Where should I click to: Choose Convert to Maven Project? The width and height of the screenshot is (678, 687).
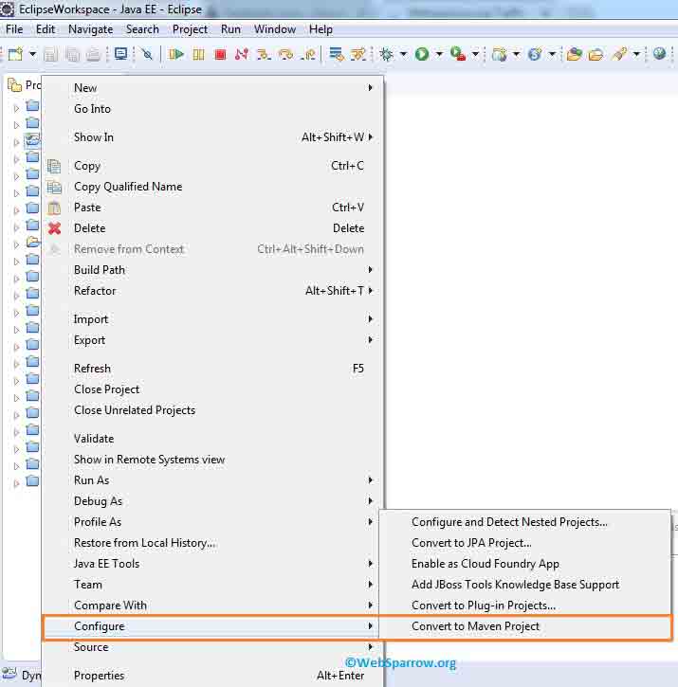525,626
